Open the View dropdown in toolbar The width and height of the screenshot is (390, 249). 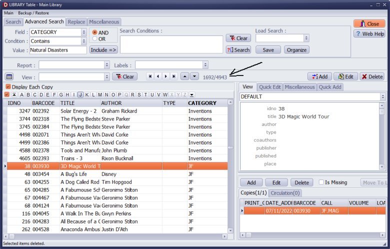(x=107, y=76)
